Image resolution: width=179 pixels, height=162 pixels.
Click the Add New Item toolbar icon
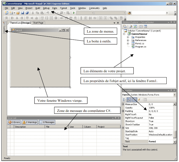(x=11, y=13)
